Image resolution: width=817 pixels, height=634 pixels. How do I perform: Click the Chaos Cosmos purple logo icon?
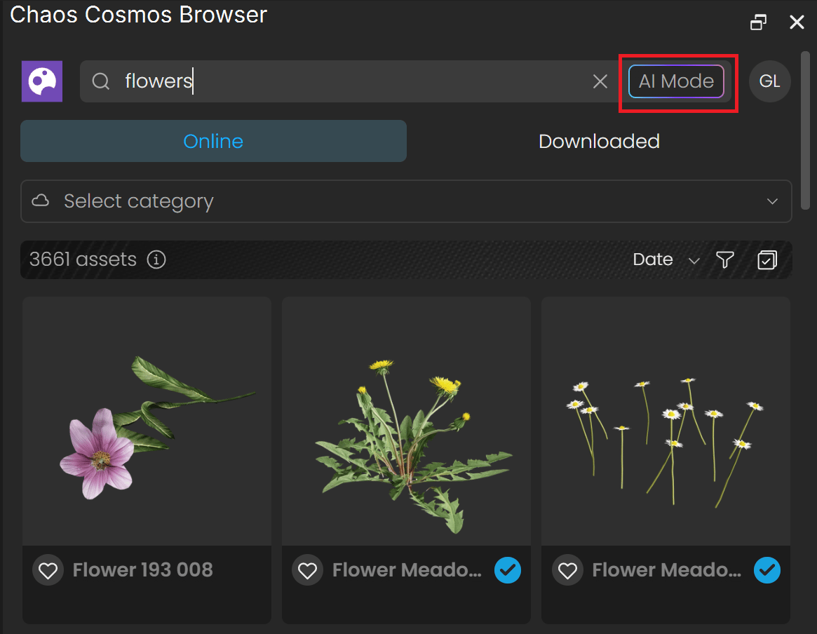coord(41,81)
